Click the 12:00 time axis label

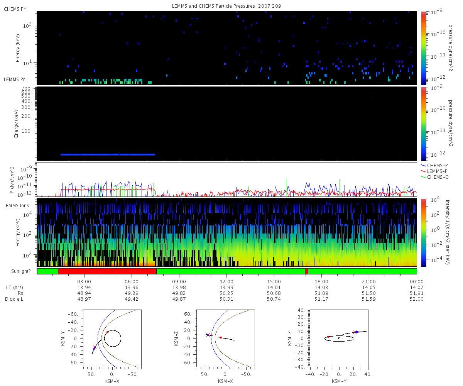(226, 281)
